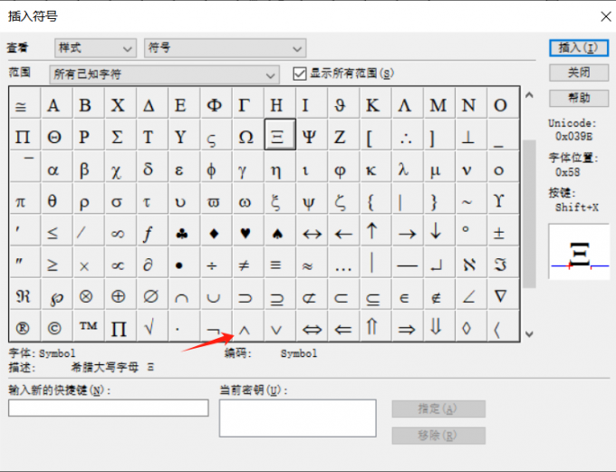Viewport: 616px width, 472px height.
Task: Expand the 所有已知字符 range dropdown
Action: tap(164, 74)
